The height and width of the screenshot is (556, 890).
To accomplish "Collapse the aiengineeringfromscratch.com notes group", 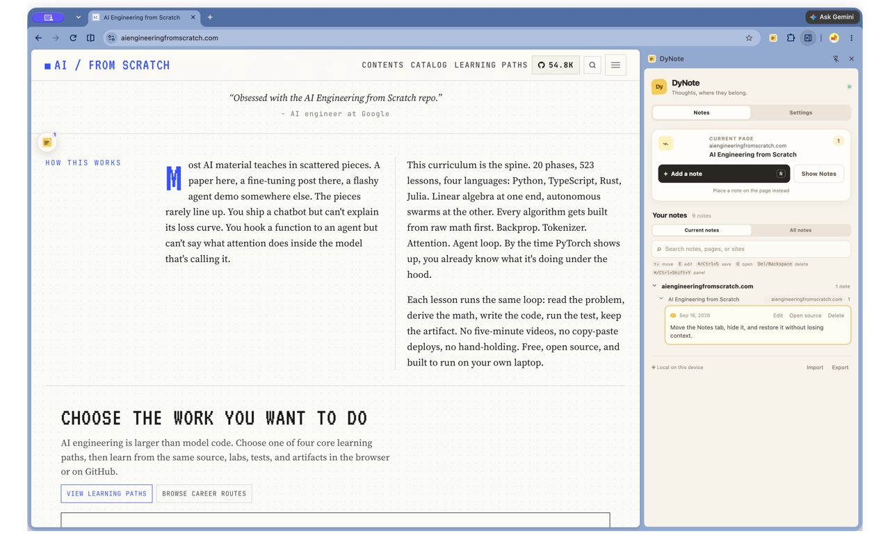I will pos(654,286).
